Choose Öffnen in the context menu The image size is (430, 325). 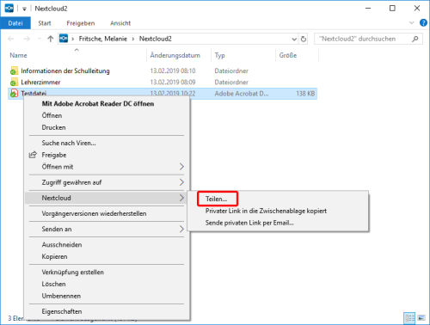coord(52,115)
